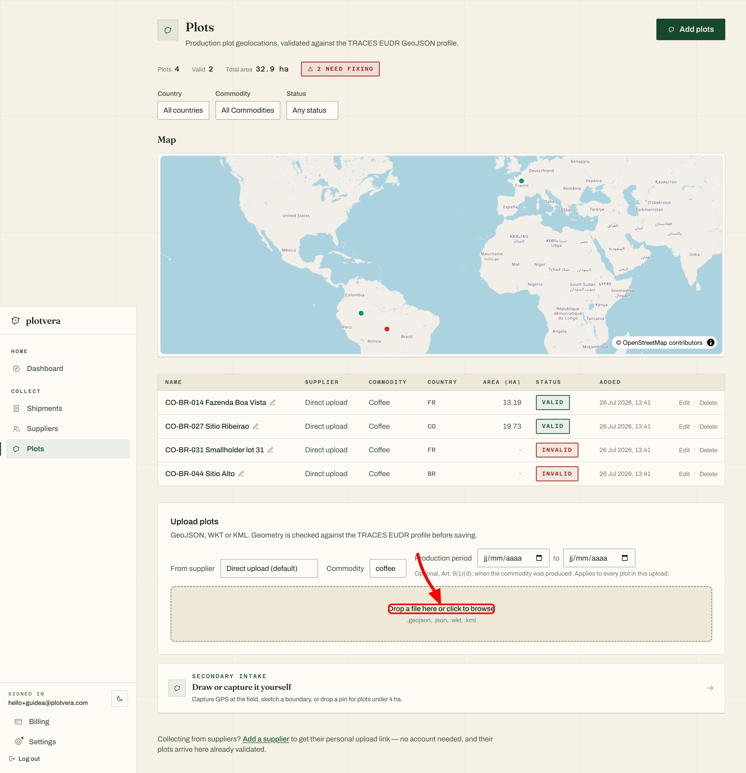Delete the CO-BR-044 Sitio Alto plot
This screenshot has height=773, width=746.
click(x=708, y=474)
